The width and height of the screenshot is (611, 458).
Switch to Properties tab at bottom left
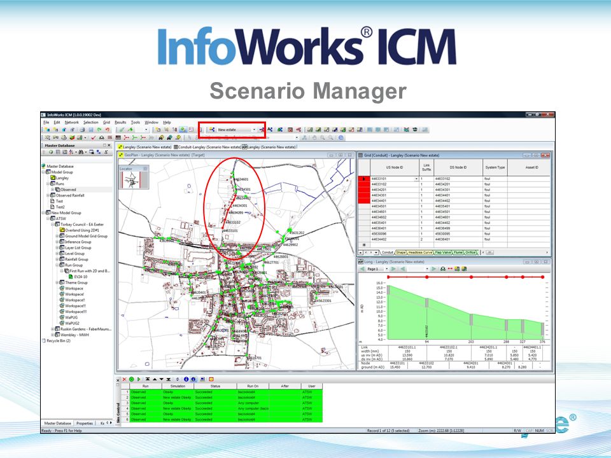85,423
